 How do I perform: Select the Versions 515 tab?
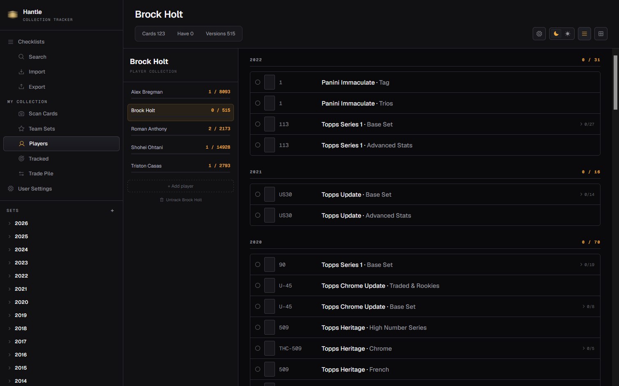220,34
